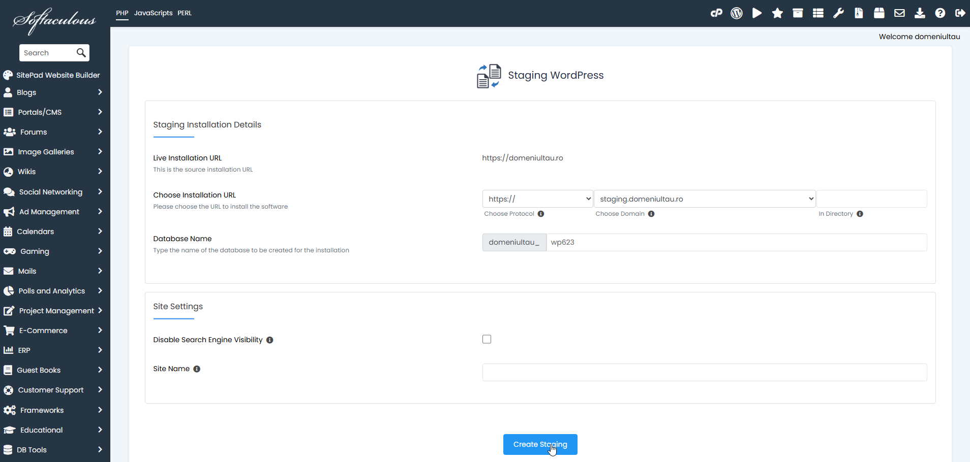Click the download (import) icon in the top bar
The width and height of the screenshot is (970, 462).
click(920, 13)
